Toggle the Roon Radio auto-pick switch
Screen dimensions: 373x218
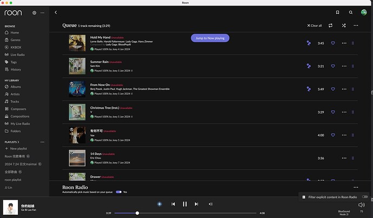coord(119,192)
